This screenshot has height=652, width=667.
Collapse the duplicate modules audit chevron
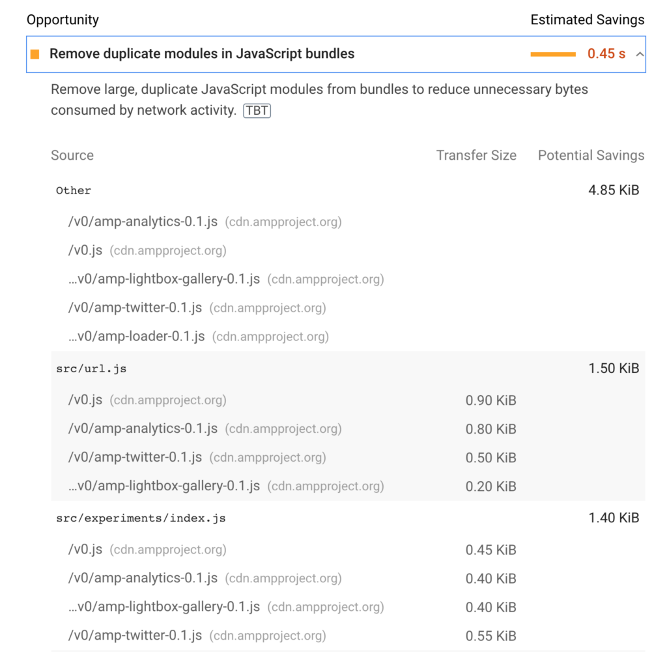pos(640,54)
